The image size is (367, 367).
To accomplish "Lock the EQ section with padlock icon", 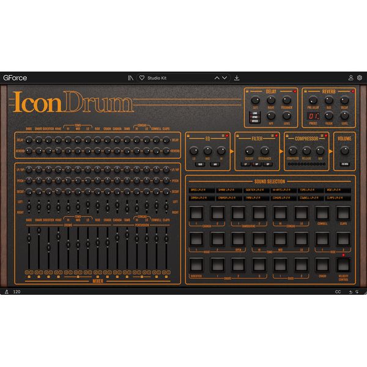I will (x=188, y=136).
